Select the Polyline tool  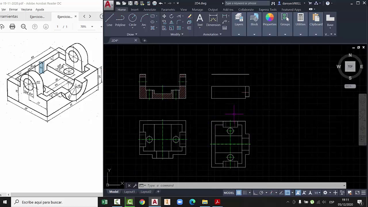point(120,20)
